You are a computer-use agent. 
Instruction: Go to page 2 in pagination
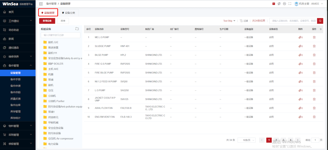tap(276, 140)
